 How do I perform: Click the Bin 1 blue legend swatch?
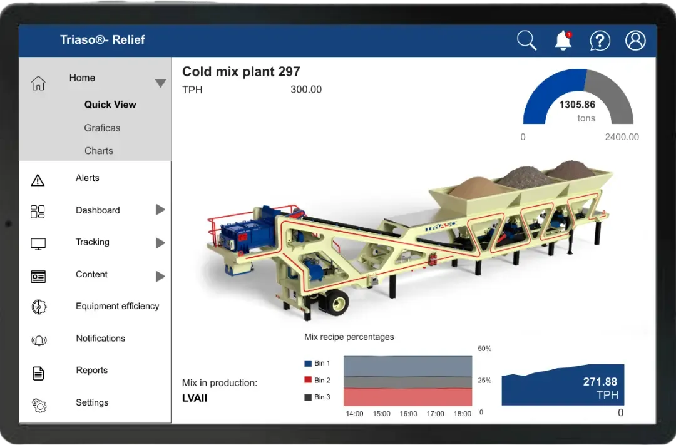[x=308, y=364]
